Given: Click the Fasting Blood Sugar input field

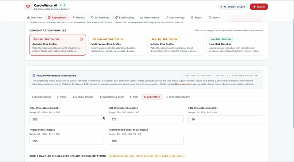Looking at the screenshot, I should tap(146, 141).
